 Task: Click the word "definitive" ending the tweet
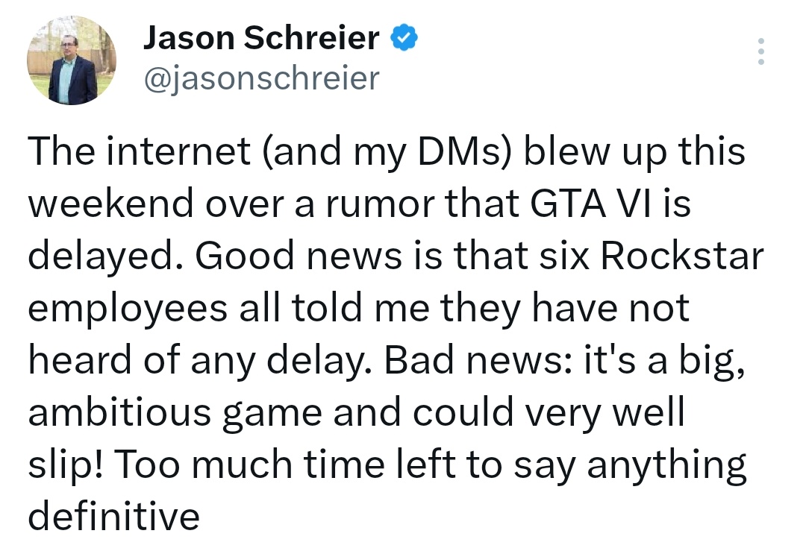pyautogui.click(x=114, y=517)
